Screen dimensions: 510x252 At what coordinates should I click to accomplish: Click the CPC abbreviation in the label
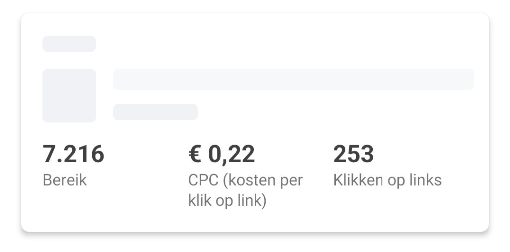pyautogui.click(x=203, y=180)
